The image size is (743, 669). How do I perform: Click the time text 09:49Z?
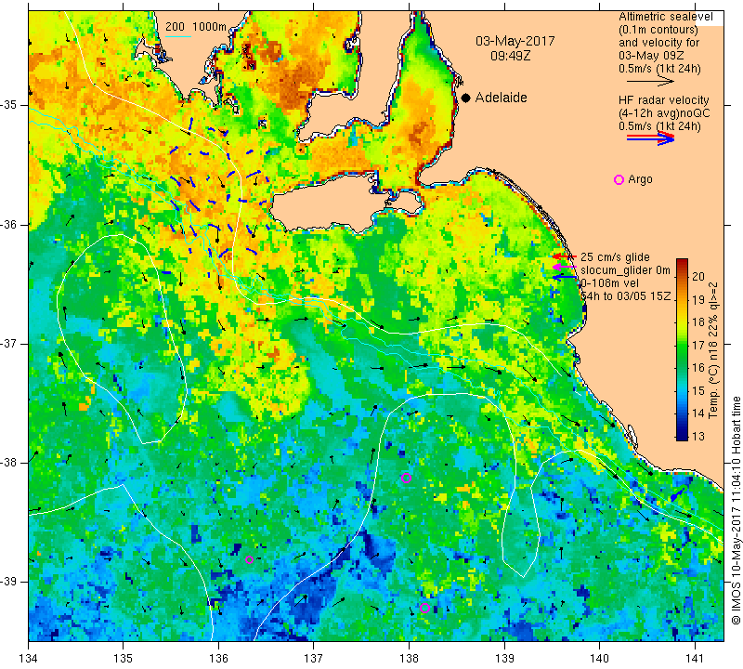pyautogui.click(x=510, y=56)
